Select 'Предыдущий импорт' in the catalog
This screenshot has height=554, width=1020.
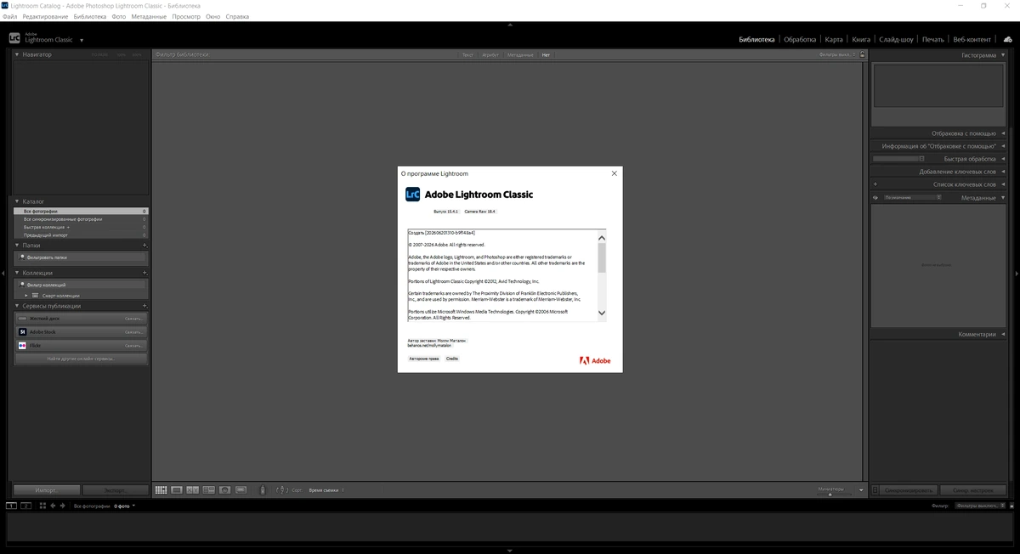[82, 235]
